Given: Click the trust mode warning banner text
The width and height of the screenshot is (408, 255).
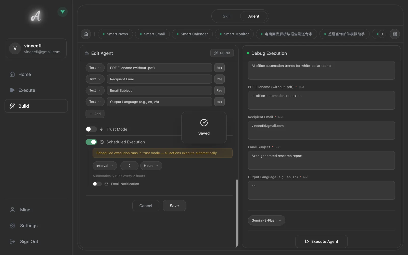Looking at the screenshot, I should pyautogui.click(x=157, y=153).
